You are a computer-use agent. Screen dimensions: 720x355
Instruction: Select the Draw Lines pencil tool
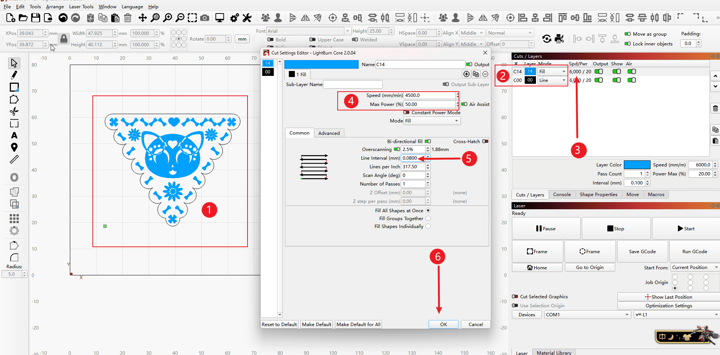pyautogui.click(x=14, y=75)
